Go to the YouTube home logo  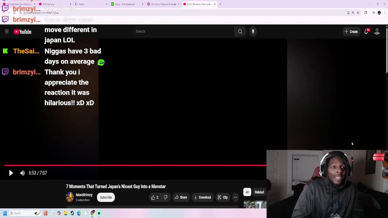point(22,31)
